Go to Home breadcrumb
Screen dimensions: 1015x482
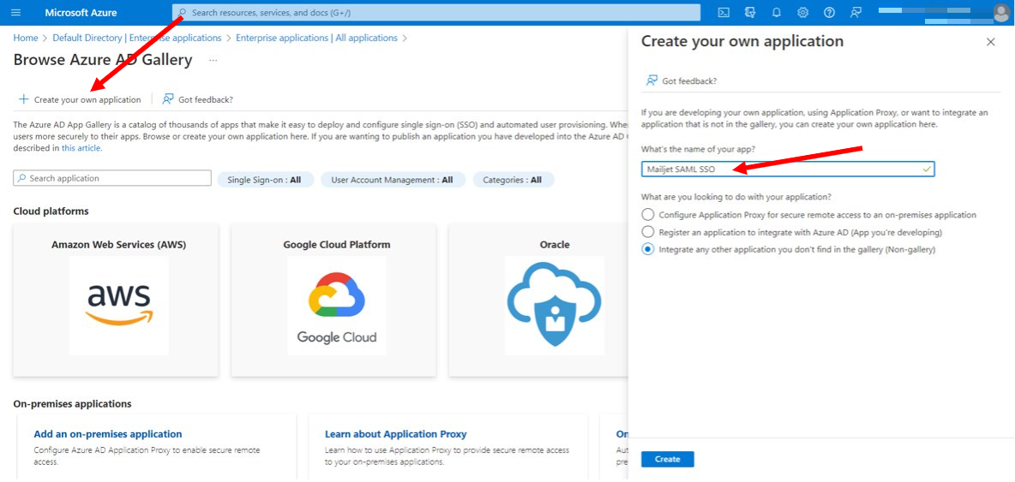[x=25, y=39]
